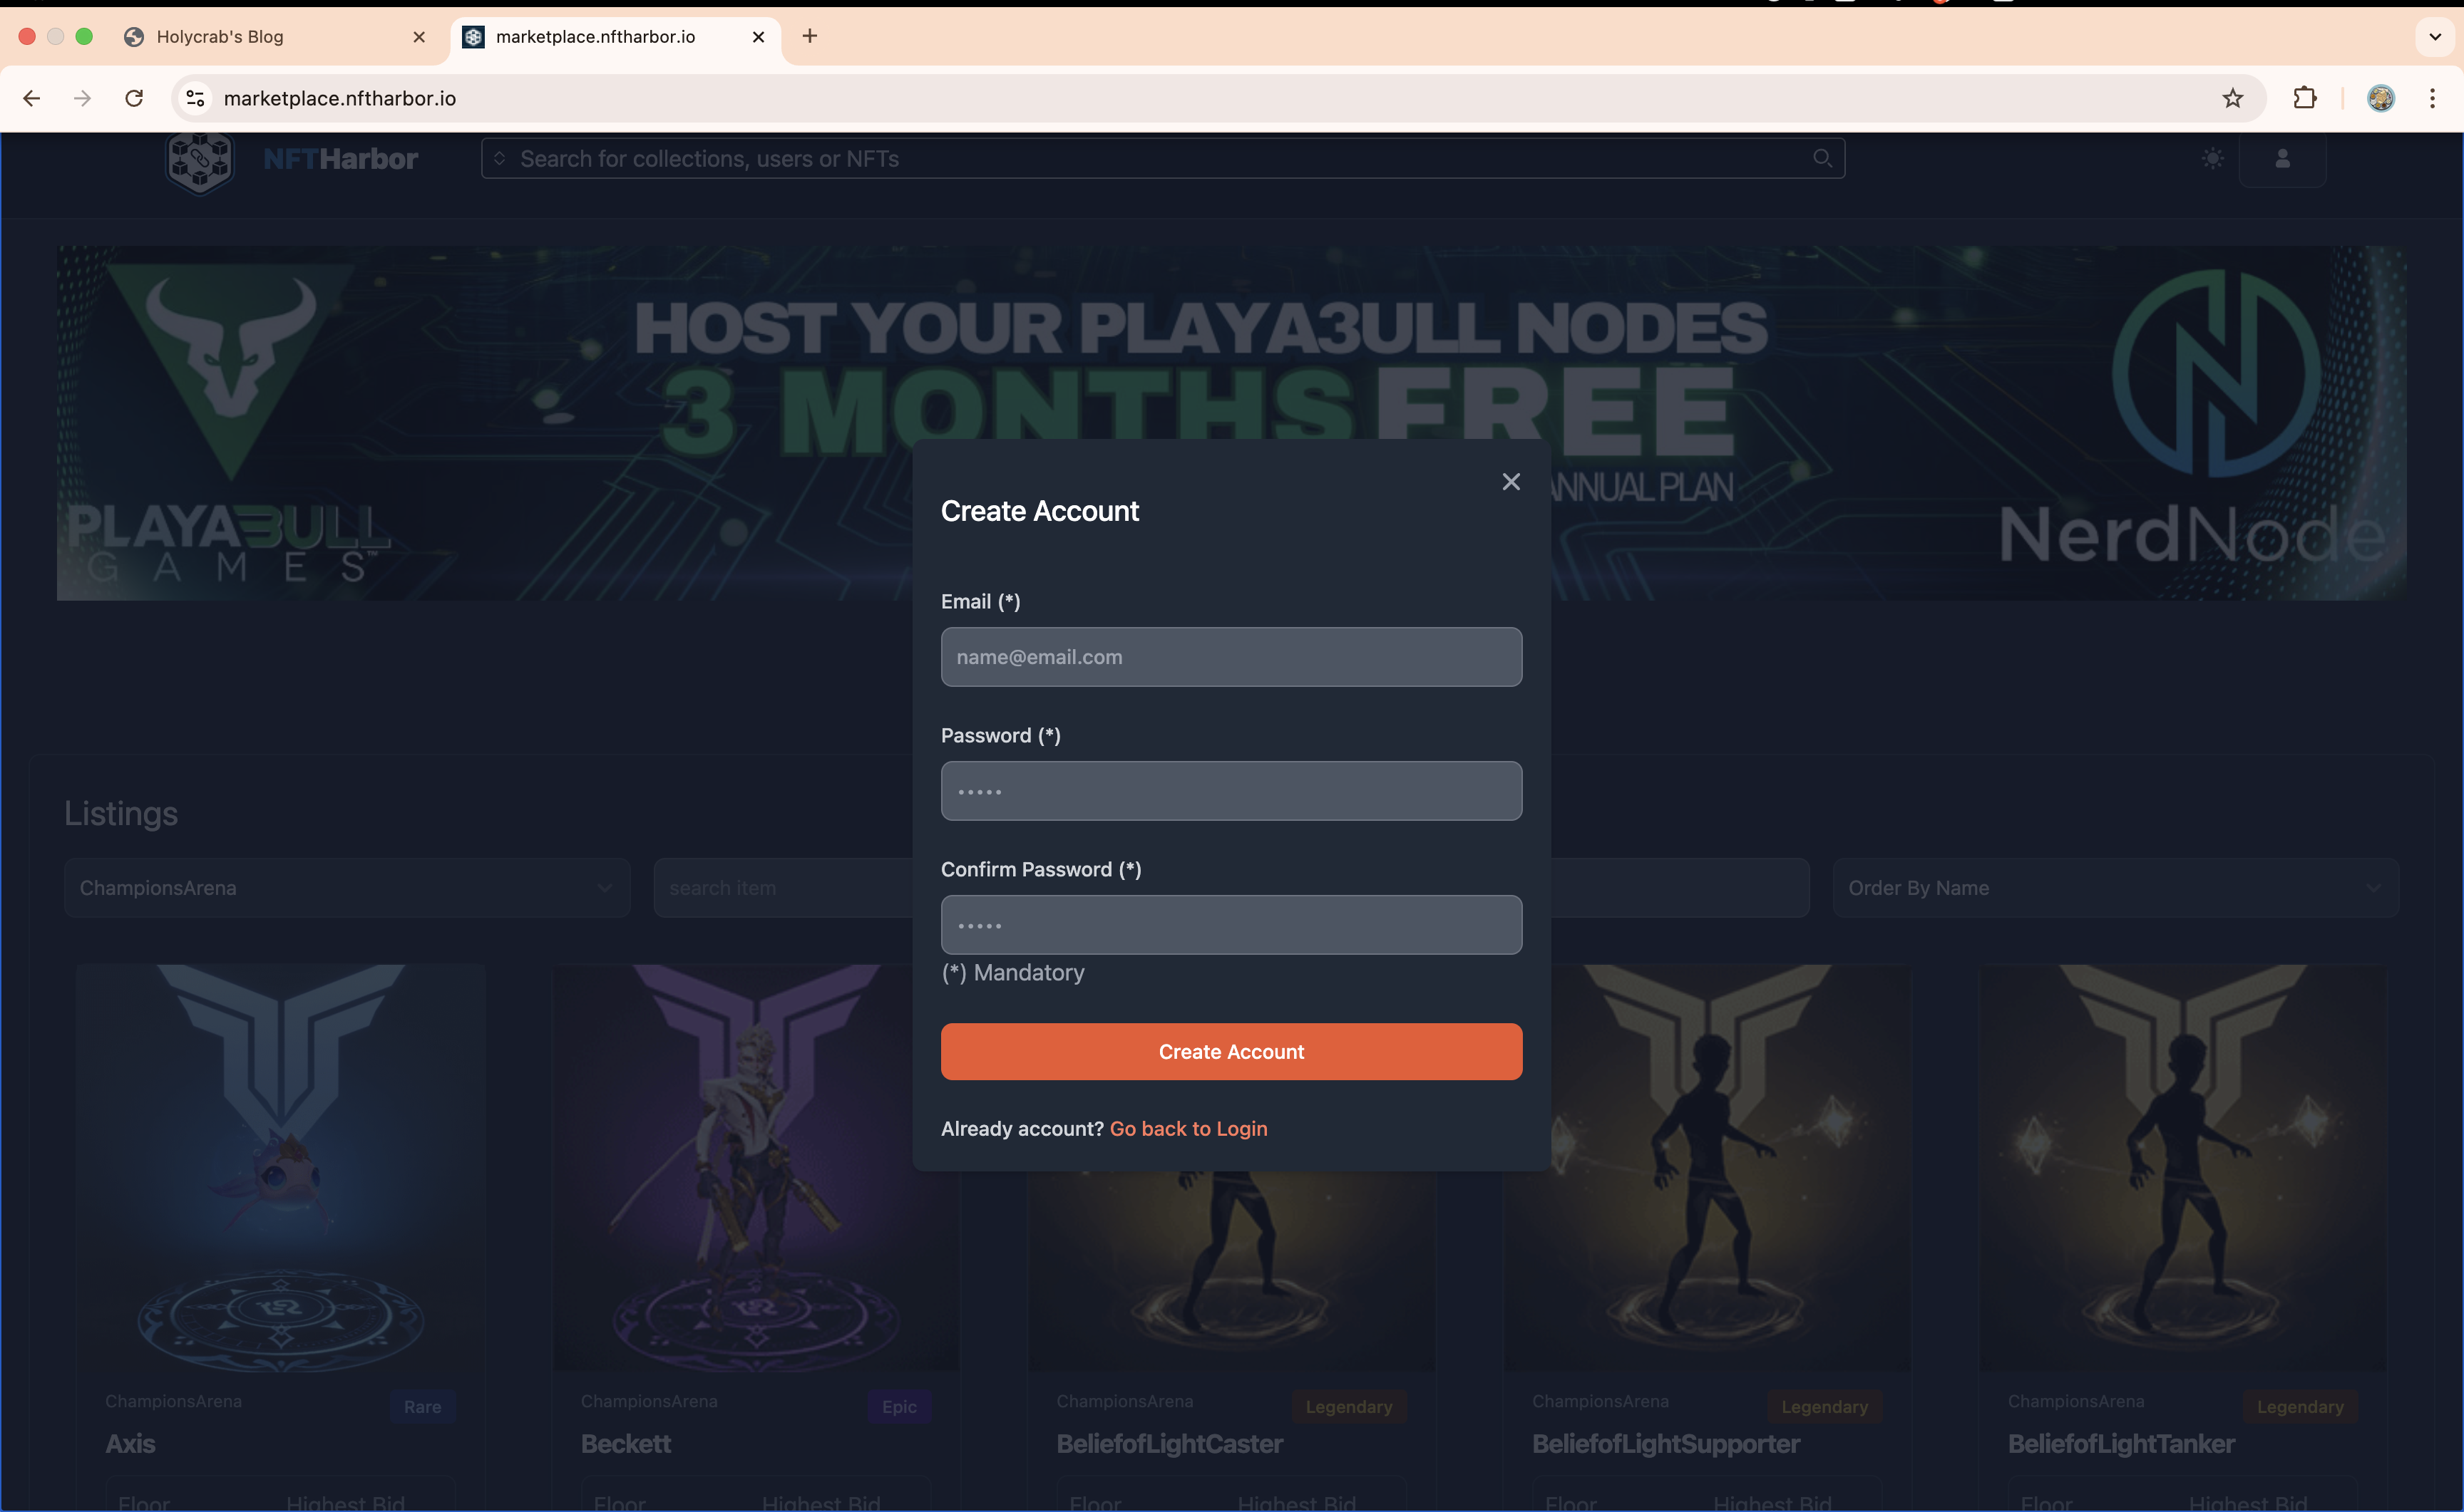Click the browser forward arrow
The width and height of the screenshot is (2464, 1512).
(83, 98)
